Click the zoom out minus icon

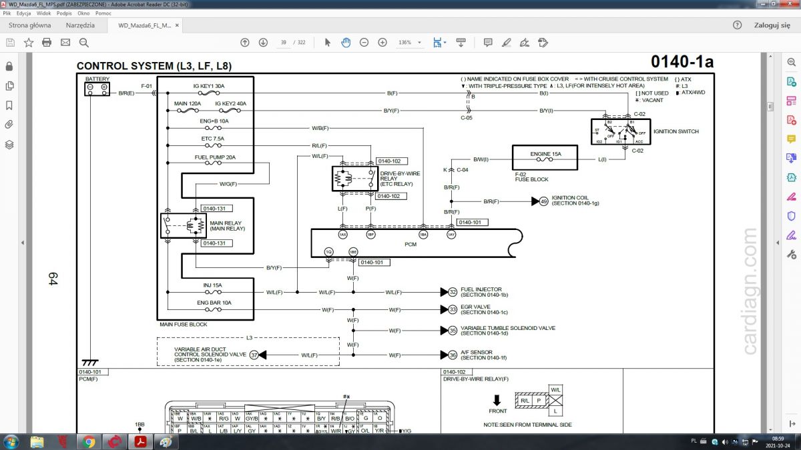[x=364, y=42]
